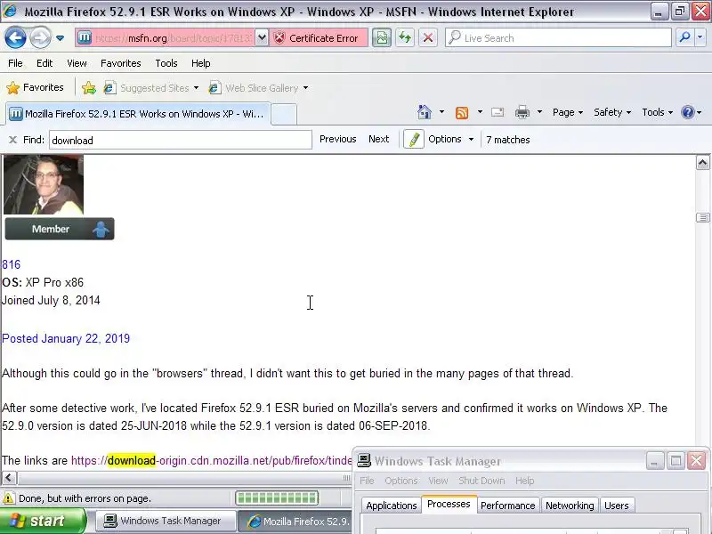The width and height of the screenshot is (712, 534).
Task: Click the status bar warning icon
Action: point(8,498)
